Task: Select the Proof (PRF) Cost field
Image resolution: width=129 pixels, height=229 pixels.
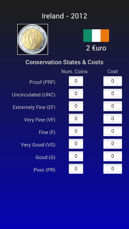Action: coord(113,81)
